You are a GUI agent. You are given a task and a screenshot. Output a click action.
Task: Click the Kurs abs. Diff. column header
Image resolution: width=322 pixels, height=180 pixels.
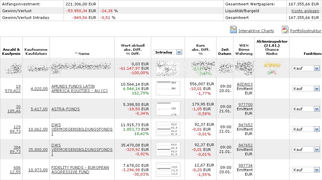(x=201, y=49)
